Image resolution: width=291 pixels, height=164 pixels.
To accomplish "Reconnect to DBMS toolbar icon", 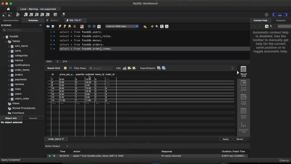I will coord(64,15).
